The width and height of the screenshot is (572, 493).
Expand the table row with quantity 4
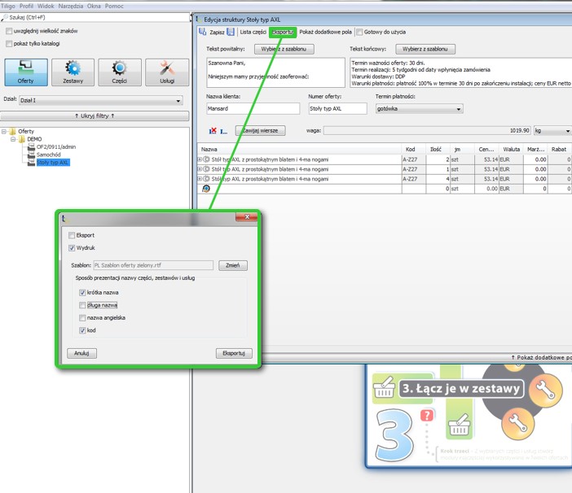(x=200, y=179)
